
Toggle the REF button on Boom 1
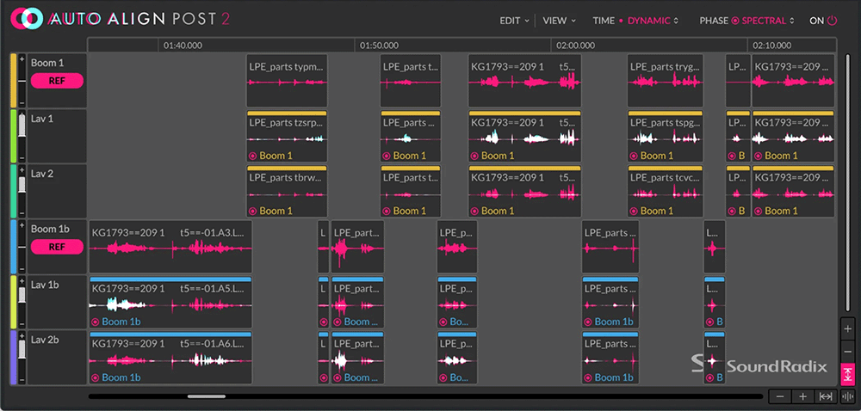[x=57, y=81]
